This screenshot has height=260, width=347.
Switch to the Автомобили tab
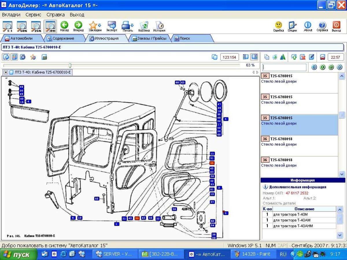tap(22, 38)
